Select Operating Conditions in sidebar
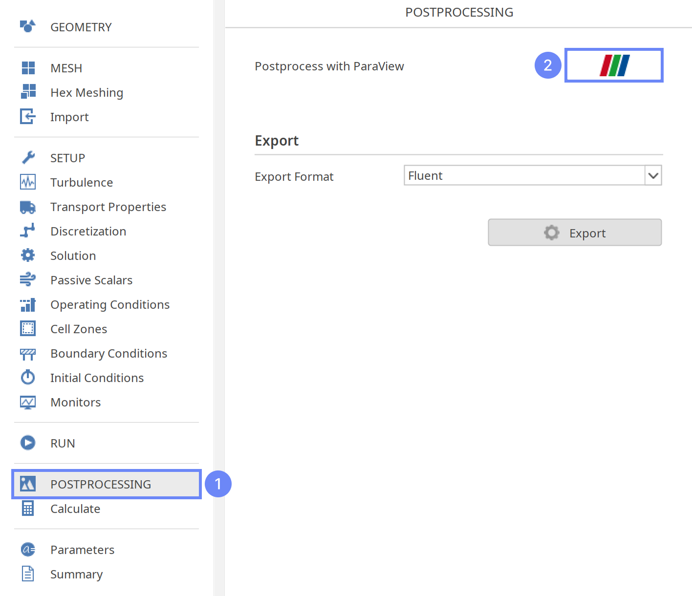 tap(110, 305)
